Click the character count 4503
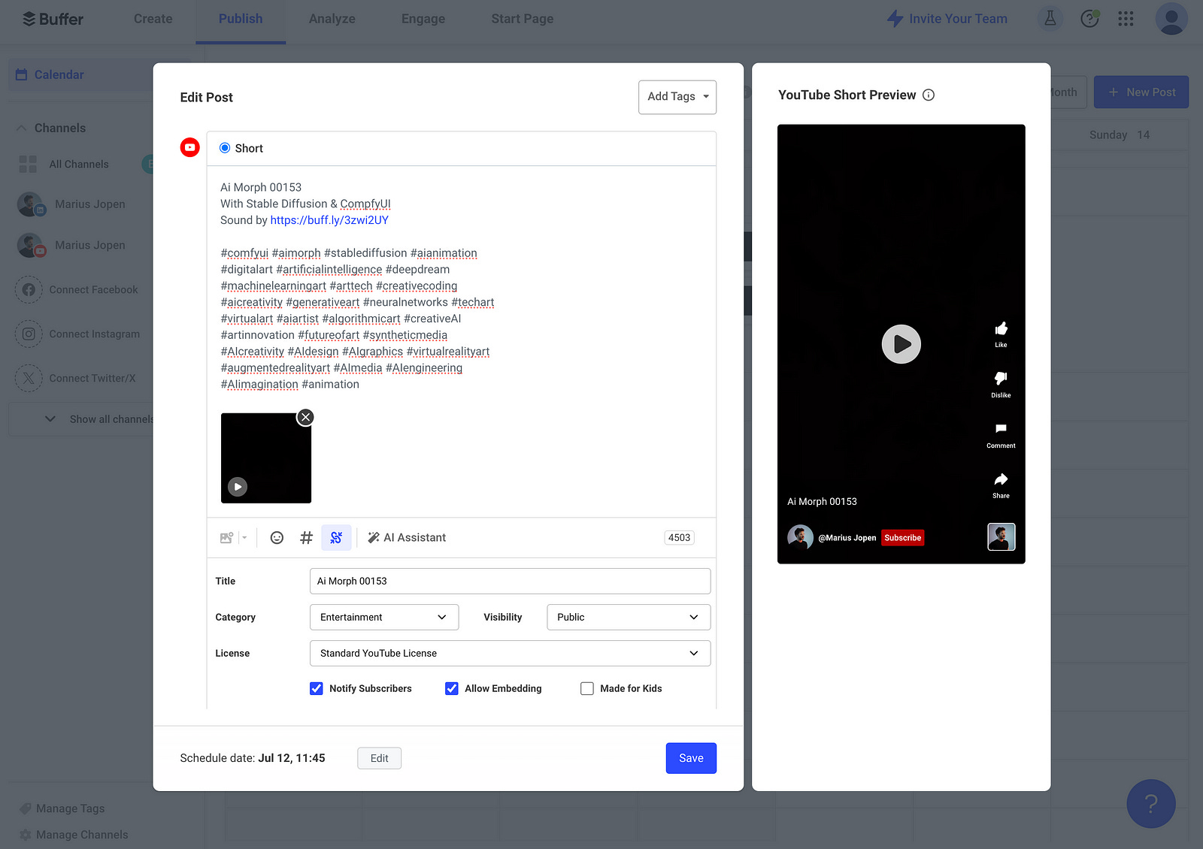The image size is (1203, 849). [x=679, y=538]
